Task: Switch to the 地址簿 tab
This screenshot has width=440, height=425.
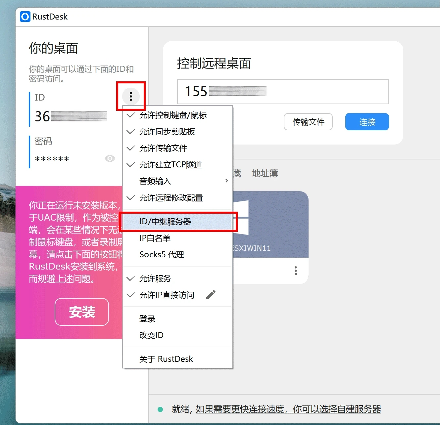Action: tap(265, 173)
